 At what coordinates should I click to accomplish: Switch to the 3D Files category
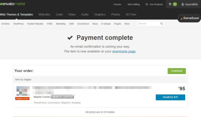coord(131,15)
